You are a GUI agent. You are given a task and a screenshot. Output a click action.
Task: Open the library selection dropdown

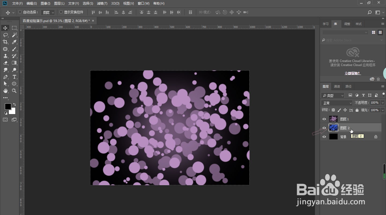(345, 32)
